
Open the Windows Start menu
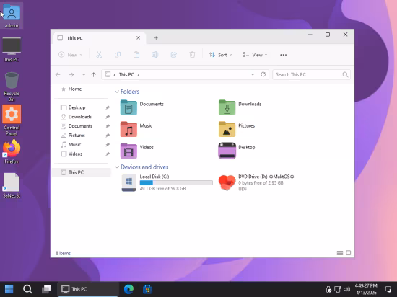pos(9,289)
